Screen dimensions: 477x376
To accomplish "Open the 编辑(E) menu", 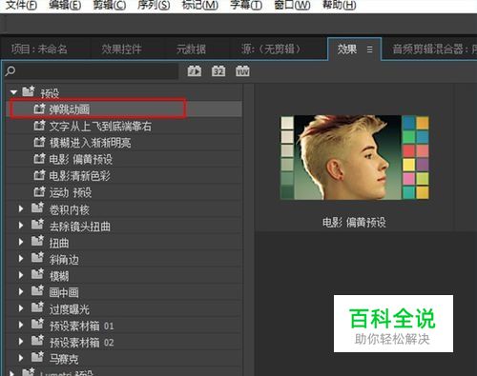I will point(65,5).
